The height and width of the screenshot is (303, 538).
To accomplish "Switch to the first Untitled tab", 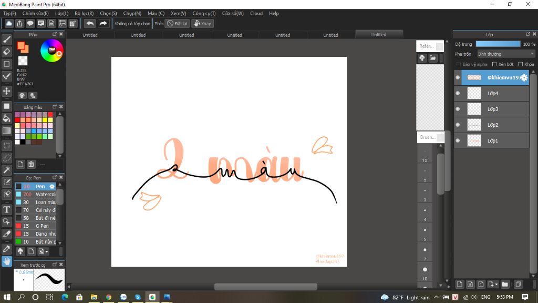I will click(x=90, y=35).
